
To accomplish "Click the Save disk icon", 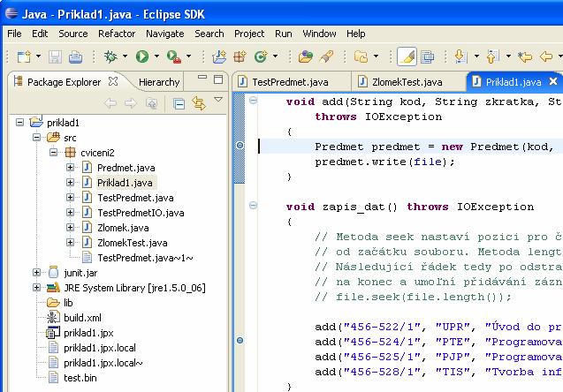I will (x=55, y=57).
